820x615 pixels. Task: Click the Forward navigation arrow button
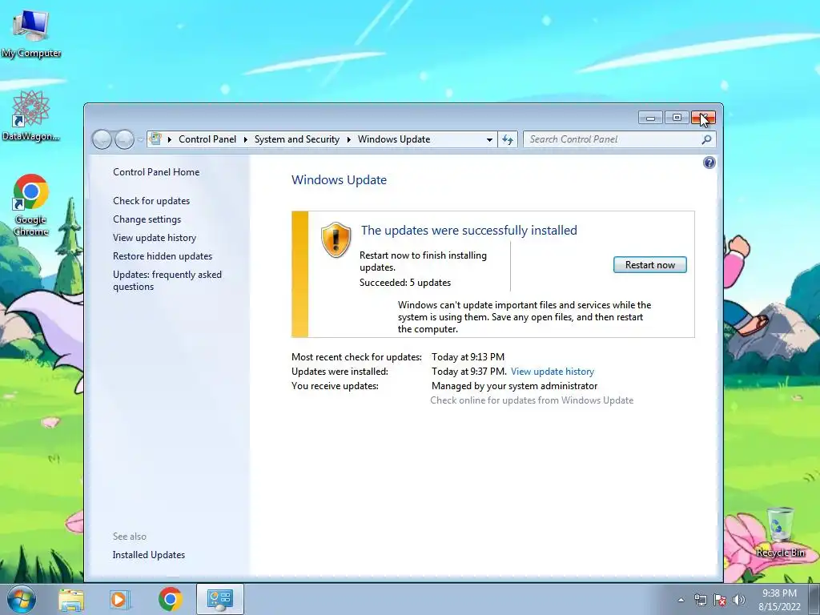click(x=124, y=139)
